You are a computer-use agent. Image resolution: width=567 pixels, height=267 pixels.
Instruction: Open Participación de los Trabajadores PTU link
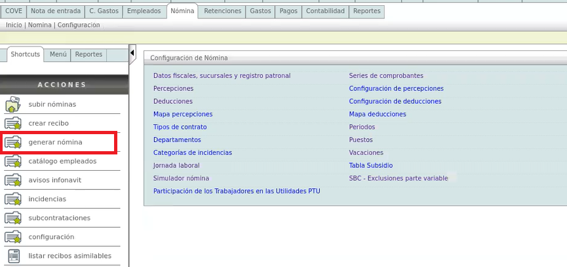[x=237, y=191]
